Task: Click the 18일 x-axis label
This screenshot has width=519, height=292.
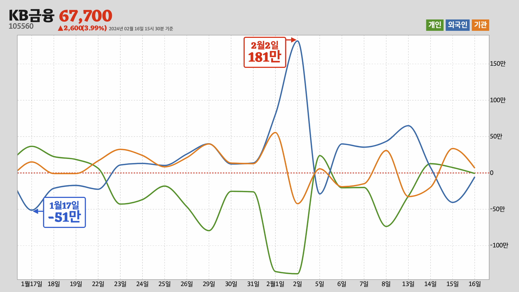Action: click(x=54, y=284)
